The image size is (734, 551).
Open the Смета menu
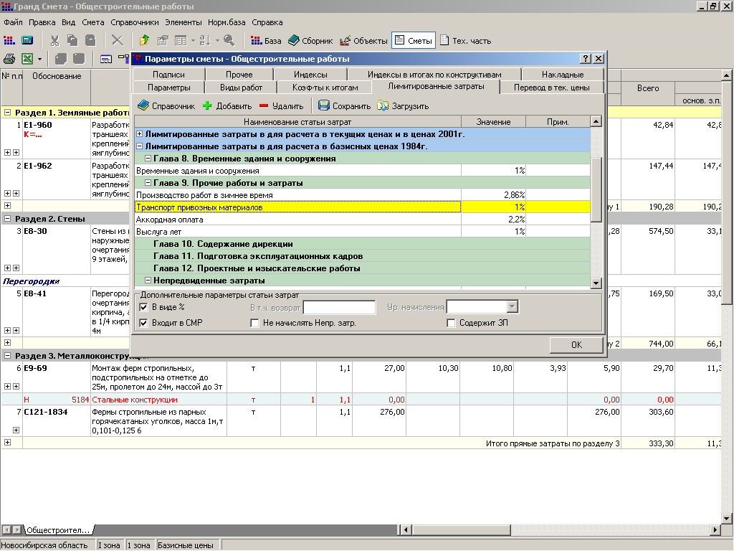click(x=92, y=22)
